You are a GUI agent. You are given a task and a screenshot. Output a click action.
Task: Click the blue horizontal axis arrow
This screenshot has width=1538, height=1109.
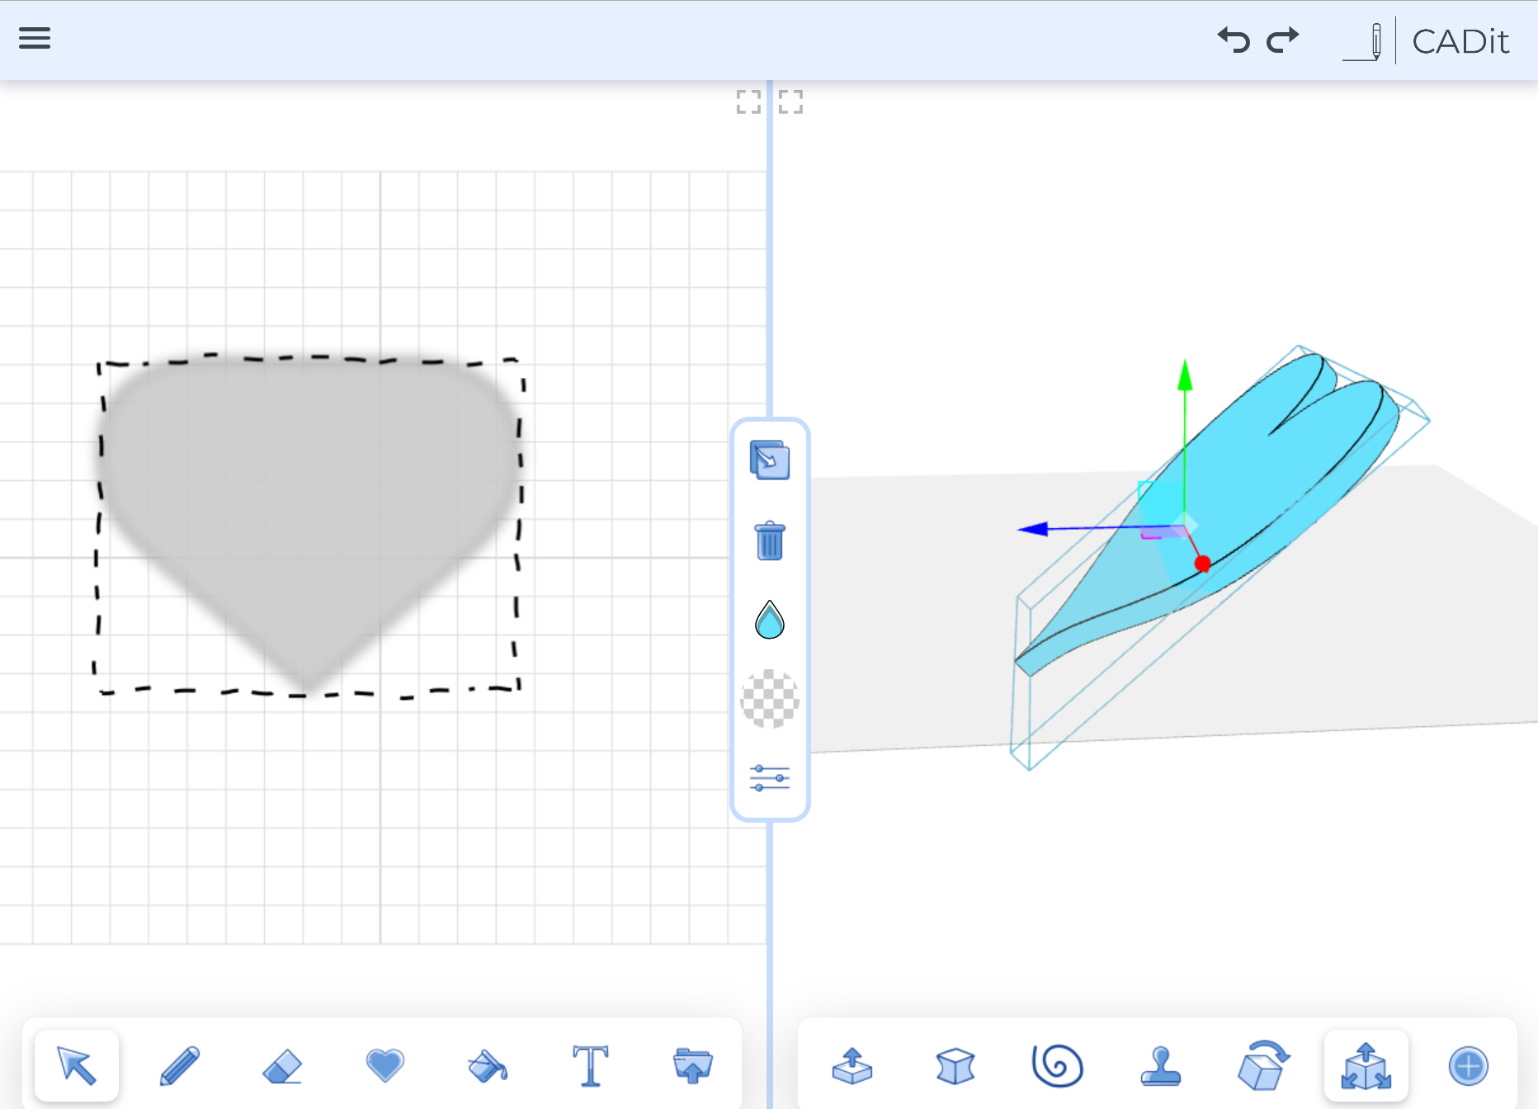pyautogui.click(x=1033, y=529)
